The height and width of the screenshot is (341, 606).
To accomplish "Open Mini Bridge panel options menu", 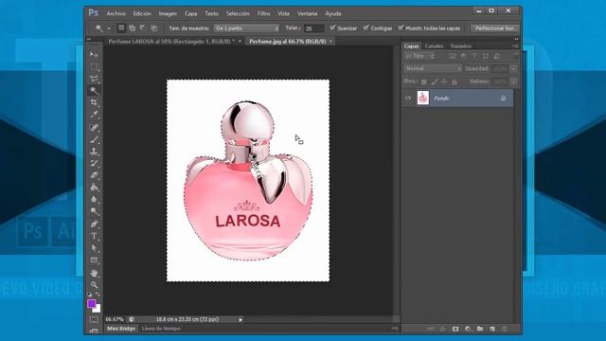I will tap(394, 329).
